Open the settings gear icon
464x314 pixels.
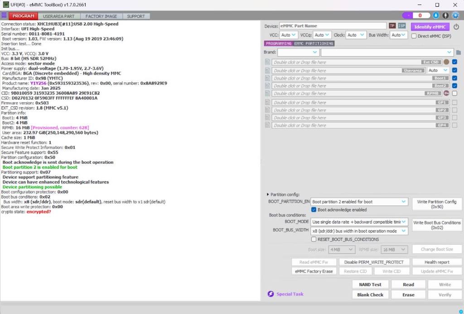456,15
